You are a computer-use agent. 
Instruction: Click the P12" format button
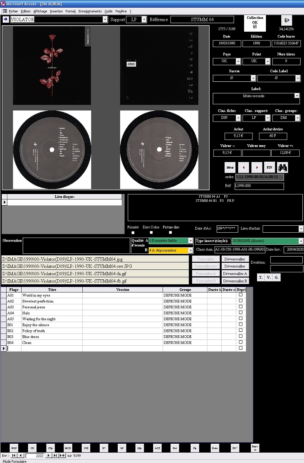tap(235, 448)
